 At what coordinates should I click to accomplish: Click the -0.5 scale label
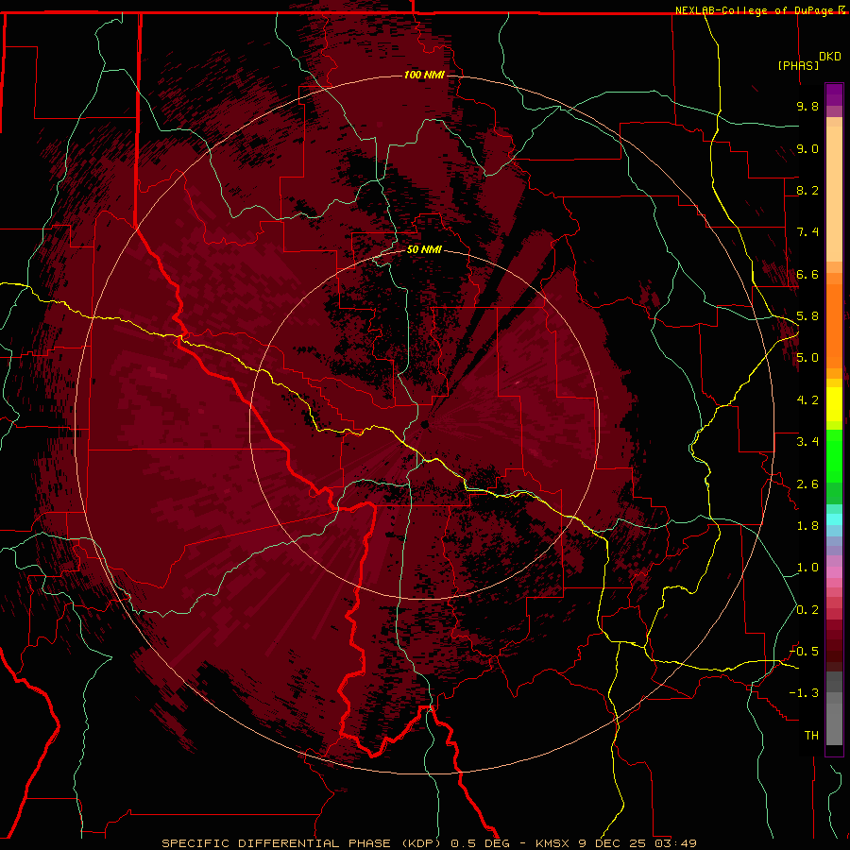804,652
